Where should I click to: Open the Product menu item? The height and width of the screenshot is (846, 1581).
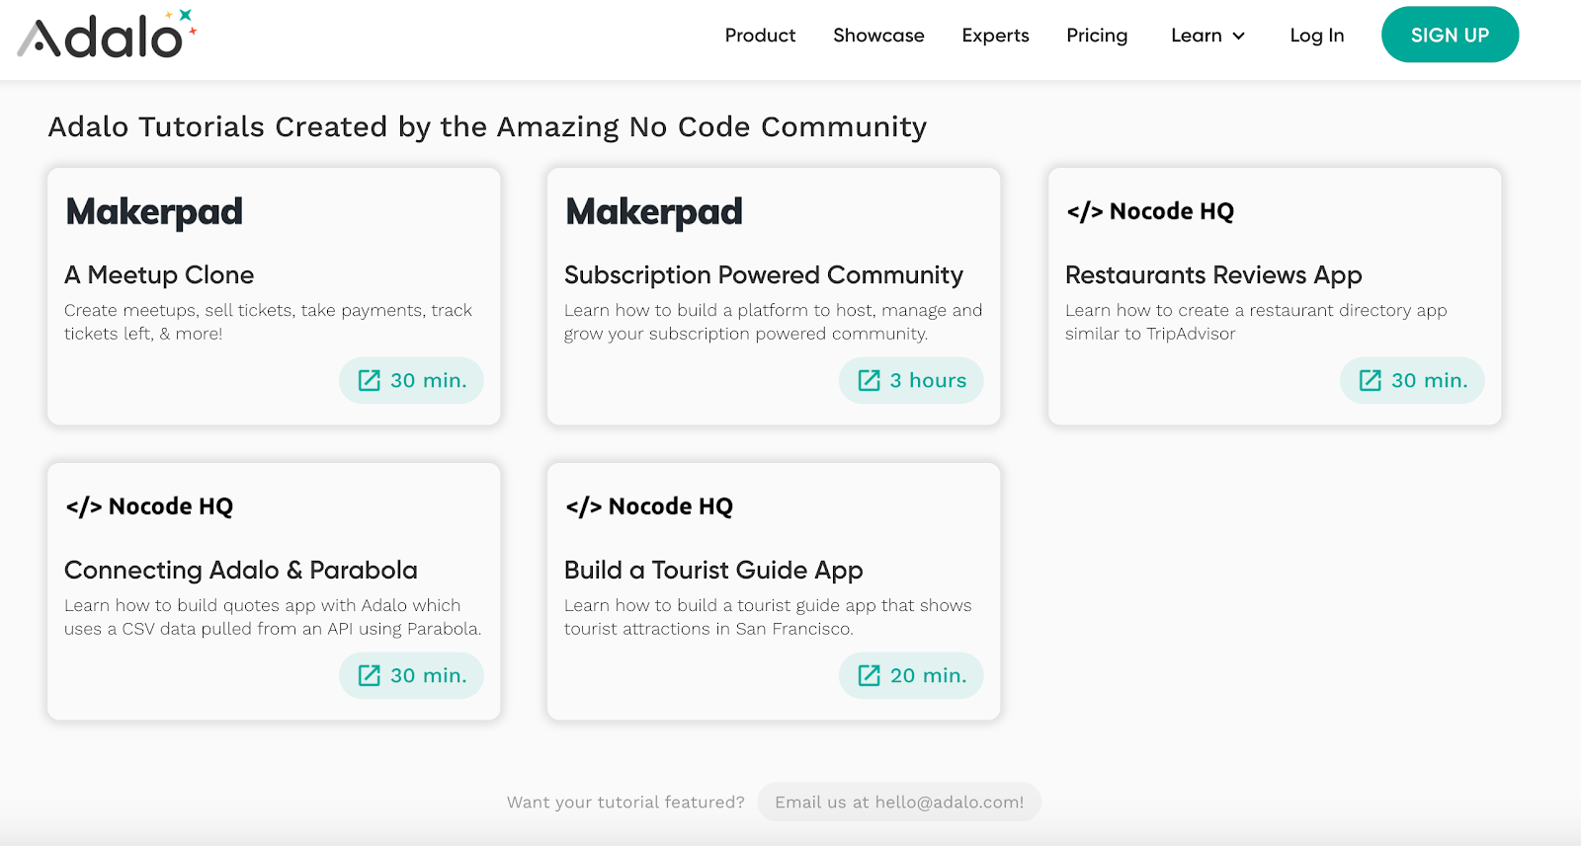(760, 36)
